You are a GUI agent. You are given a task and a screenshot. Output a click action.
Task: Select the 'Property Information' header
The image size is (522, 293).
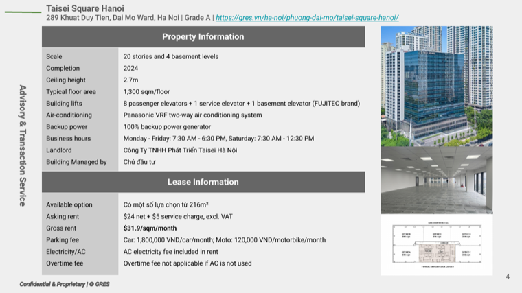[x=203, y=36]
